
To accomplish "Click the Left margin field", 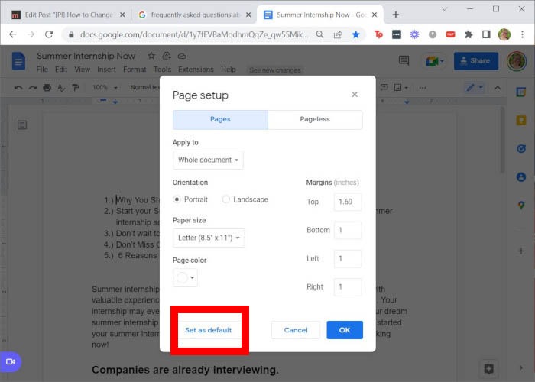I will pyautogui.click(x=348, y=258).
